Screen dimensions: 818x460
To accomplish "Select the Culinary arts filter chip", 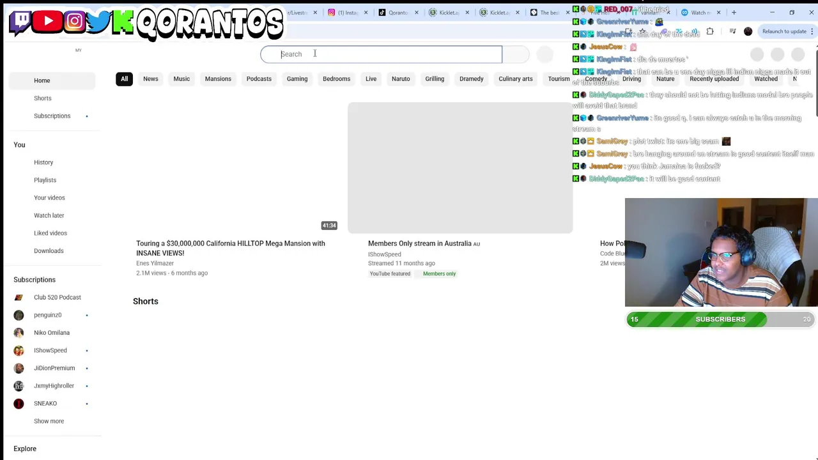I will click(x=516, y=79).
